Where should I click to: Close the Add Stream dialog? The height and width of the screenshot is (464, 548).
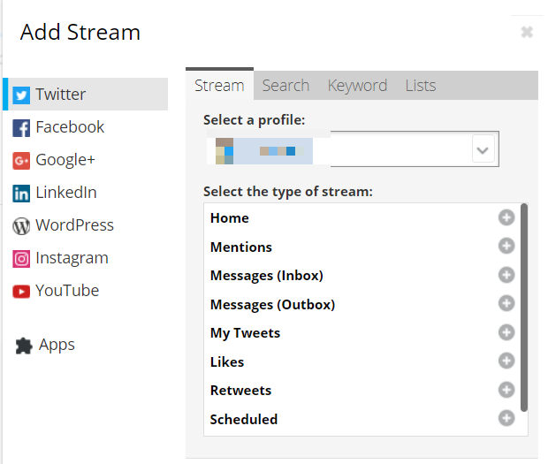(x=527, y=33)
